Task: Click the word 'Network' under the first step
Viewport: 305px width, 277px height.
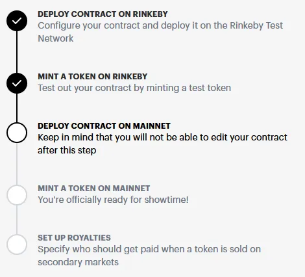Action: coord(56,38)
